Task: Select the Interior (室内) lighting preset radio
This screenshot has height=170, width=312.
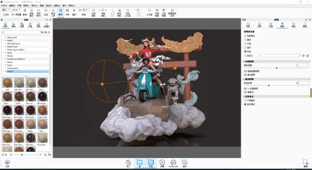Action: click(x=245, y=48)
